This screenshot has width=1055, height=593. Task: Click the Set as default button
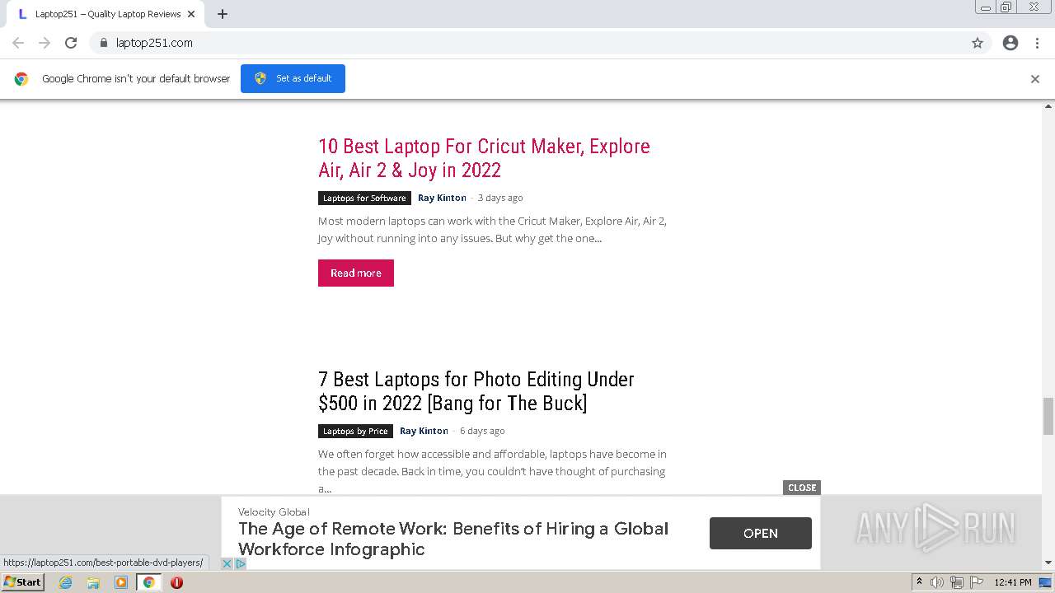[x=293, y=78]
